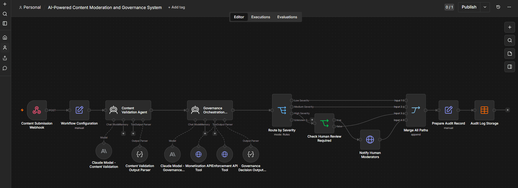The width and height of the screenshot is (518, 188).
Task: Go to the home overview icon
Action: point(5,38)
